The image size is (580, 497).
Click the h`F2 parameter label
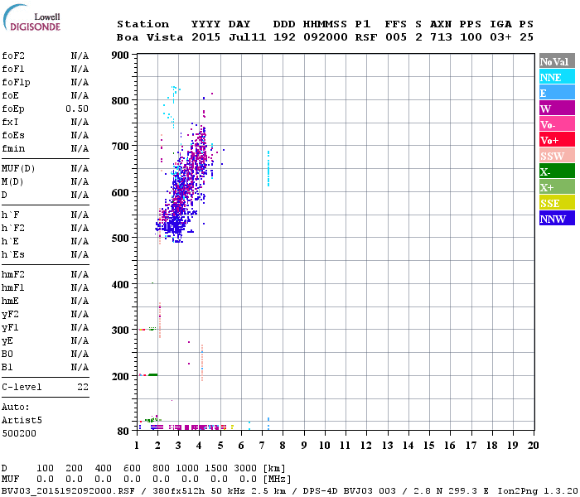tap(13, 228)
